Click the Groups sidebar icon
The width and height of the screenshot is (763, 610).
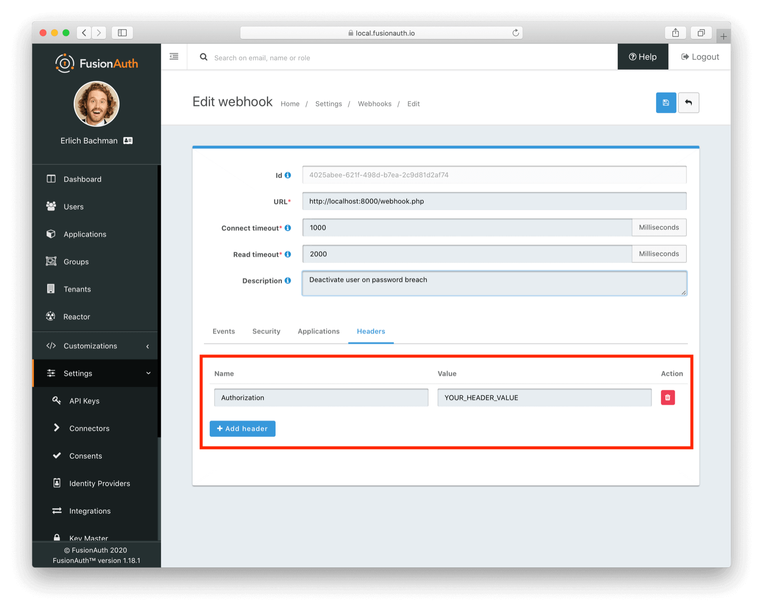point(51,261)
